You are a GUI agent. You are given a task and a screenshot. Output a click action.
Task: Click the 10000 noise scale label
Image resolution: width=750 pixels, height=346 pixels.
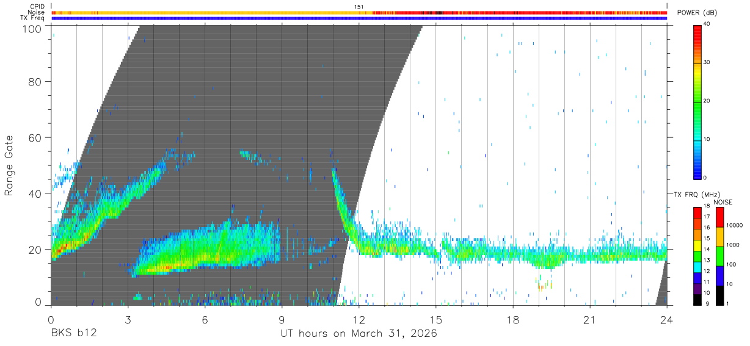point(735,226)
